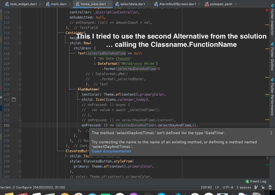Close the AlarmNotifScreen.dart tab
Screen dimensions: 275x195
point(199,4)
